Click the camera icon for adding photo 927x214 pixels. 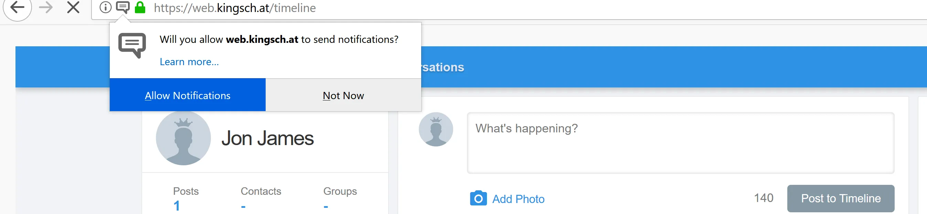[x=478, y=198]
